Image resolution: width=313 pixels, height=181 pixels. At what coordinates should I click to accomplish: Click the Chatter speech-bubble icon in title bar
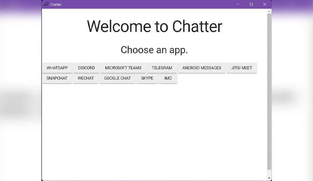(46, 4)
